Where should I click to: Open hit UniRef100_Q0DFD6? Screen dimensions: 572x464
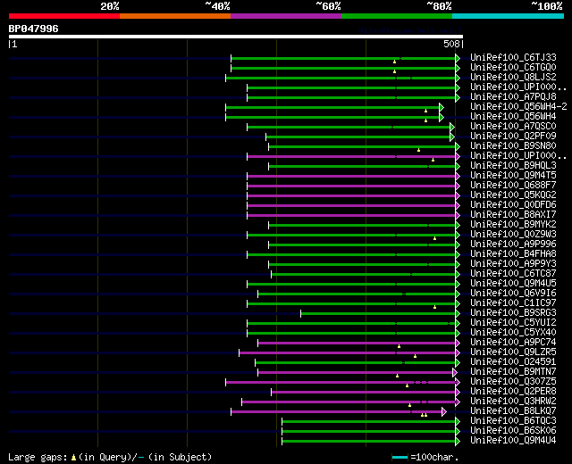(x=513, y=204)
